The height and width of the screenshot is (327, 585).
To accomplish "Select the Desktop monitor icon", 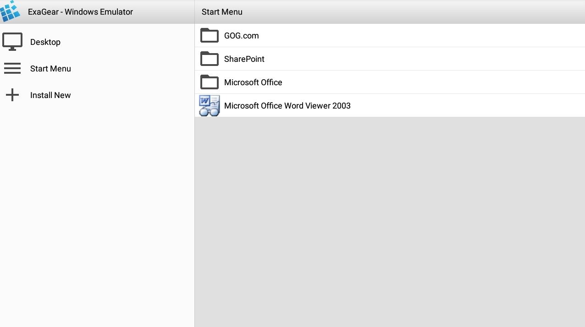I will pos(12,42).
